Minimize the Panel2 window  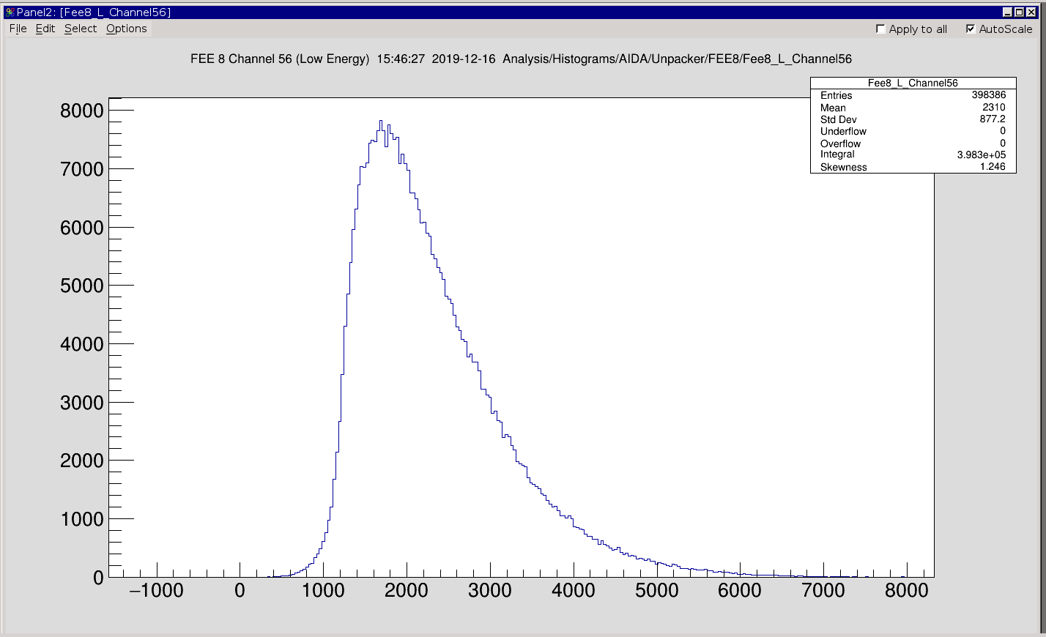coord(1008,12)
